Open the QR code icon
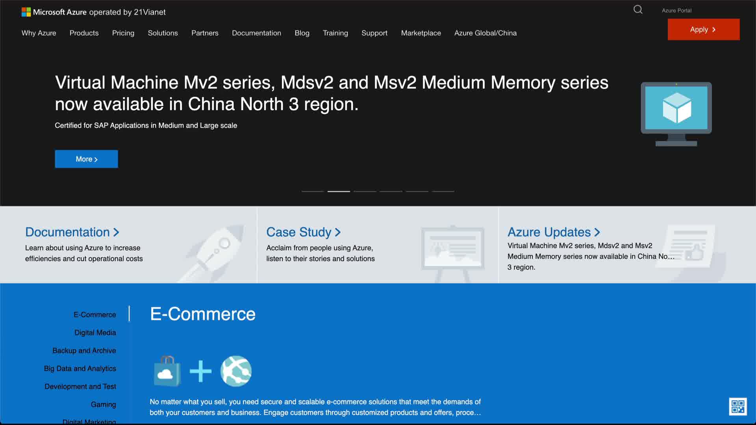 737,407
